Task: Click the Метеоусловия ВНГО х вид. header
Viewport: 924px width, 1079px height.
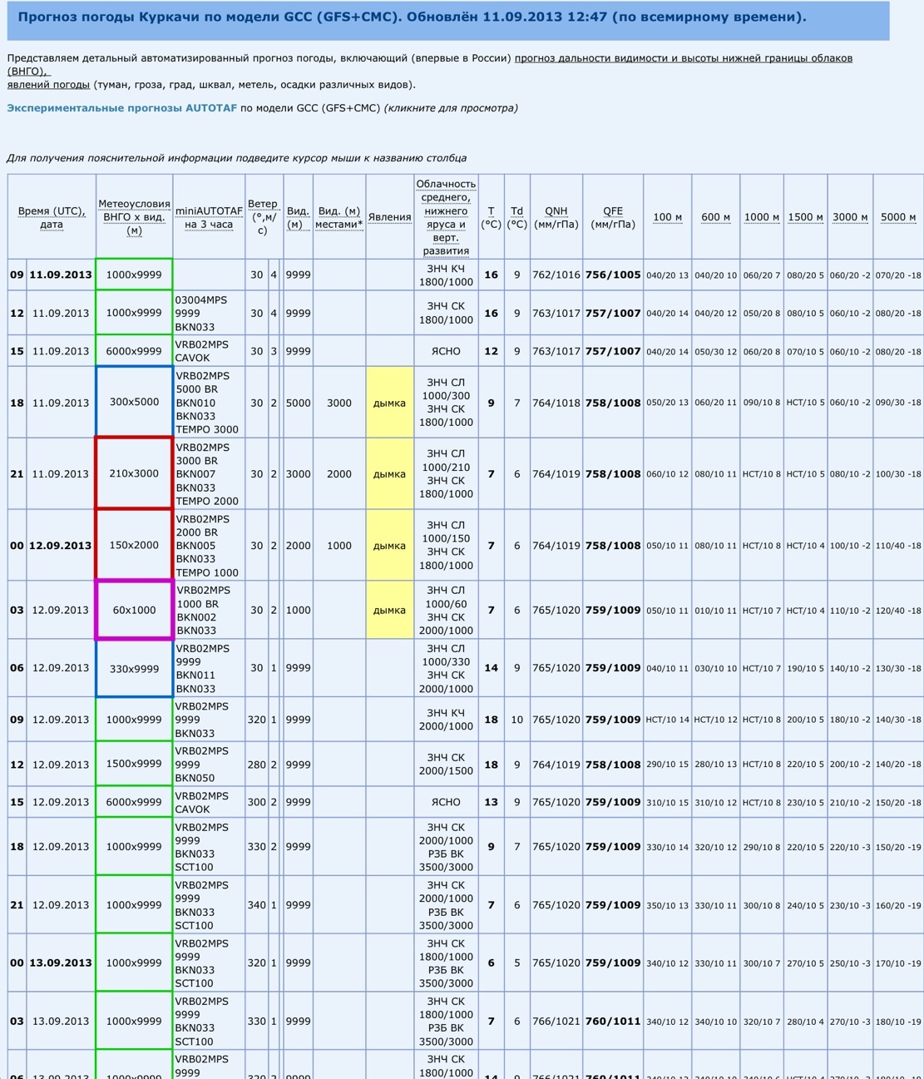Action: (x=134, y=217)
